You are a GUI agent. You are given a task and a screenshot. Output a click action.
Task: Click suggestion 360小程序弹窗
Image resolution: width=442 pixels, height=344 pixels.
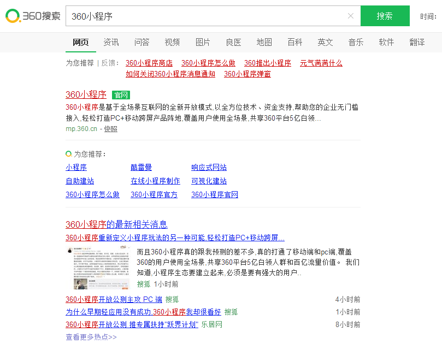247,74
